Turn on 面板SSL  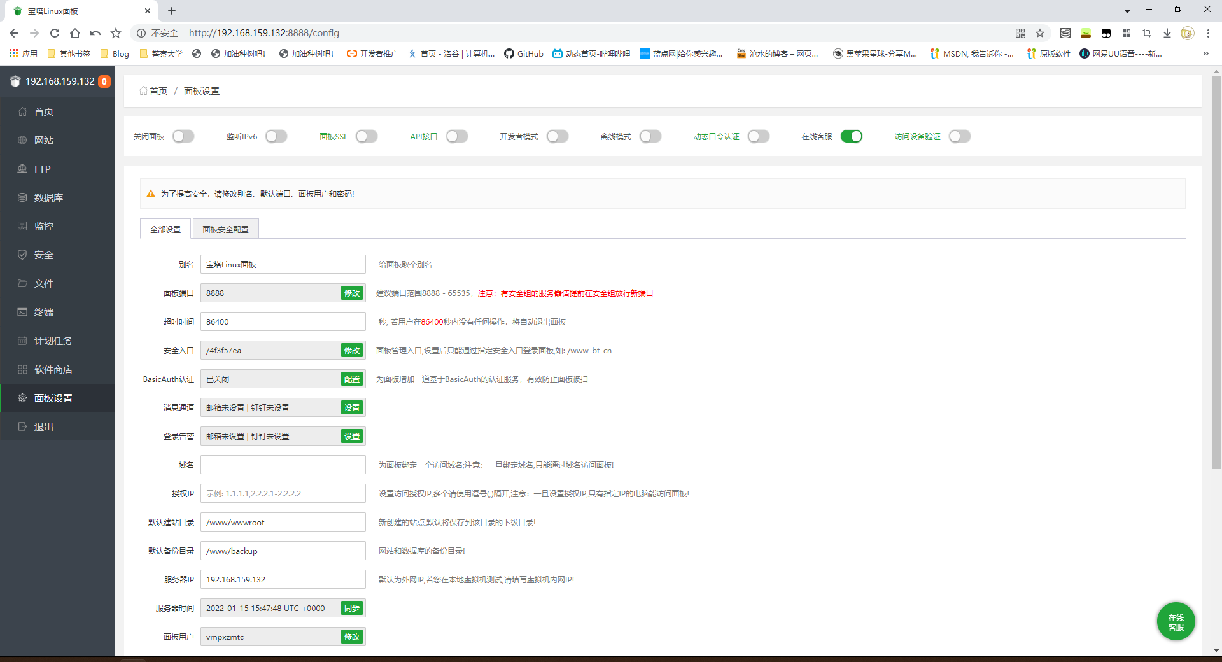pos(366,136)
